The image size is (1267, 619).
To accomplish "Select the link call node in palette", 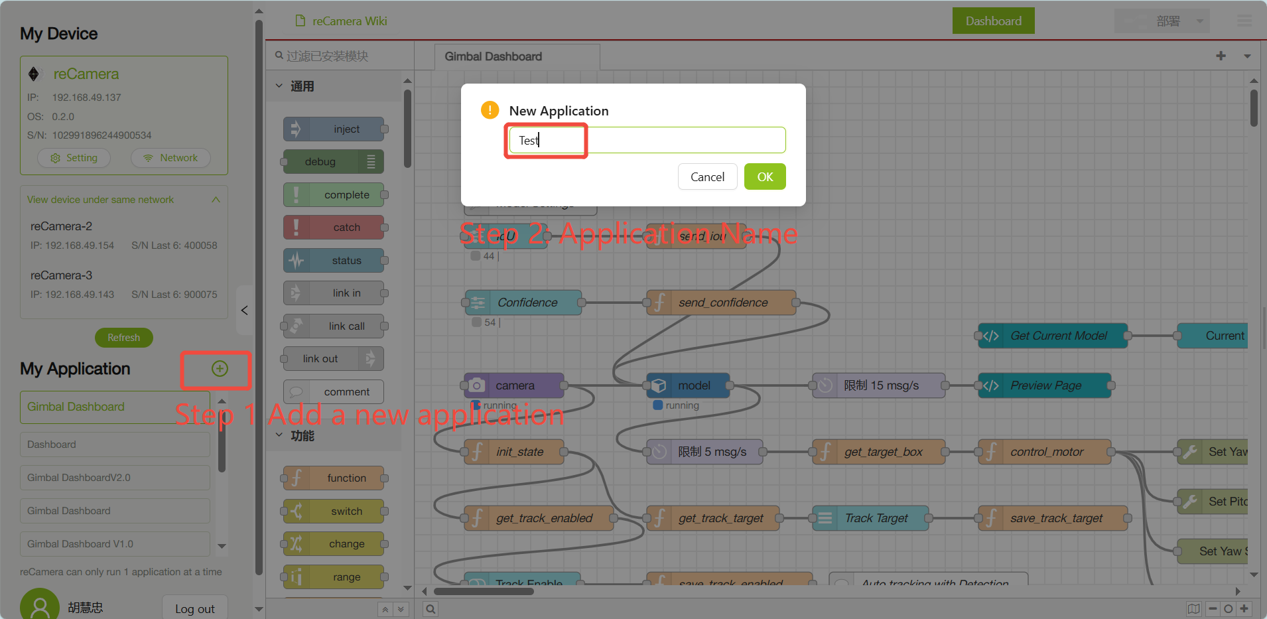I will click(x=334, y=326).
